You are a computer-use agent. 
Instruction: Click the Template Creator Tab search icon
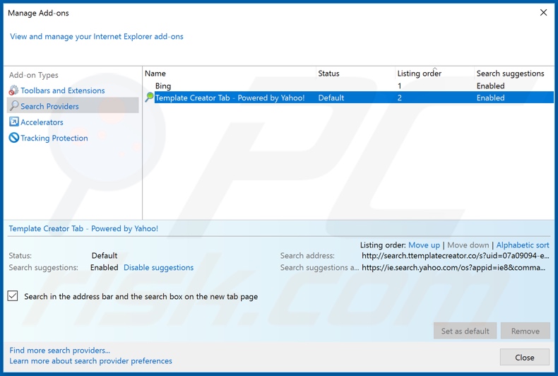pos(150,98)
